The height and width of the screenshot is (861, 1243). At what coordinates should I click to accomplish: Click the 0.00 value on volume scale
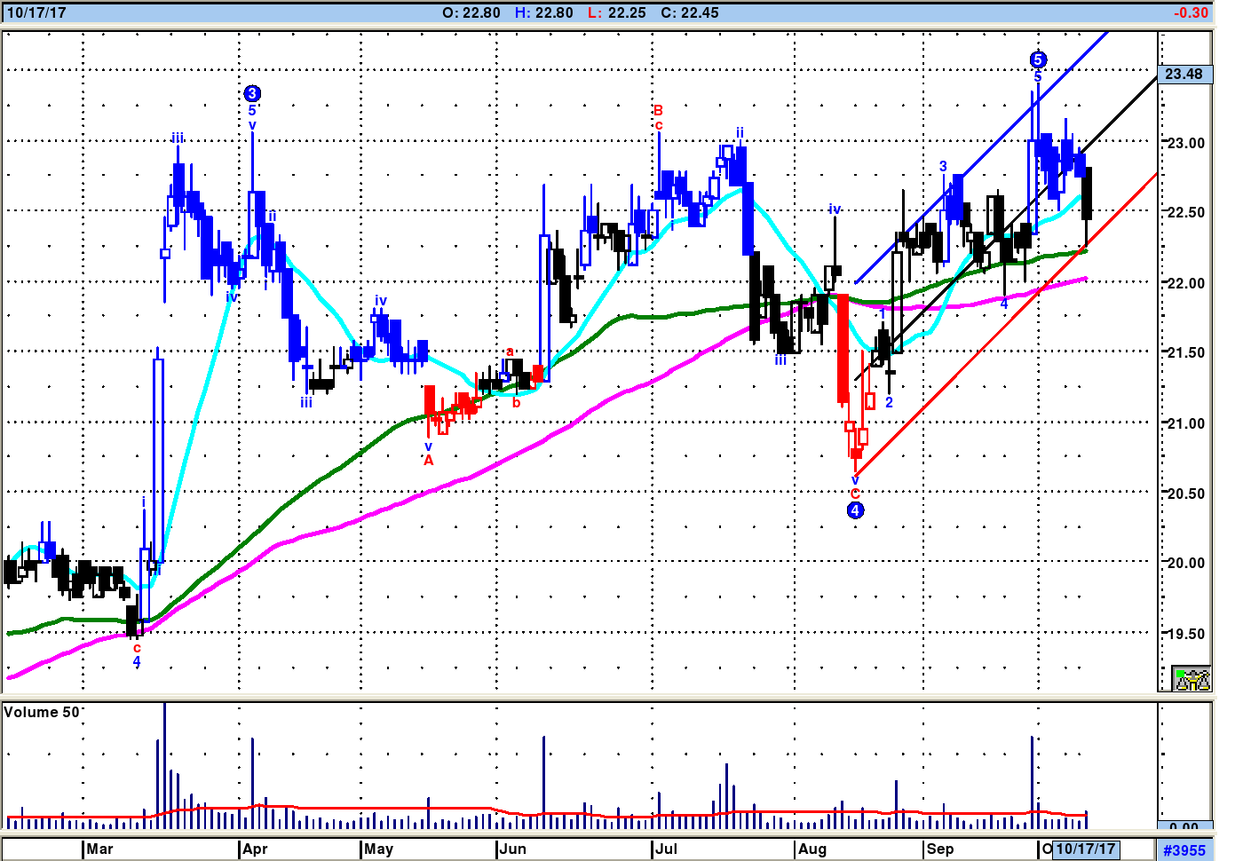click(x=1184, y=826)
